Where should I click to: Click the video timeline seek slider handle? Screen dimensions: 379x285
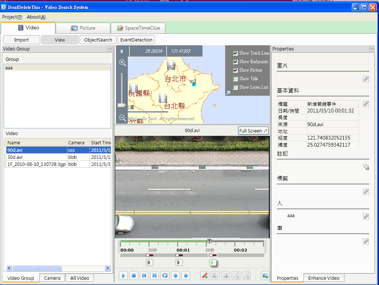point(209,241)
